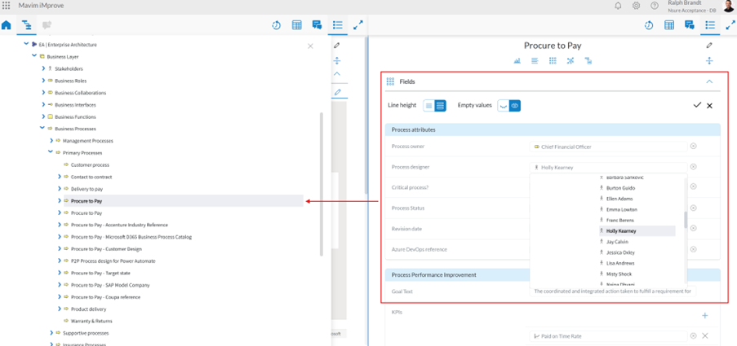Click the notifications bell icon
The width and height of the screenshot is (737, 346).
point(618,6)
